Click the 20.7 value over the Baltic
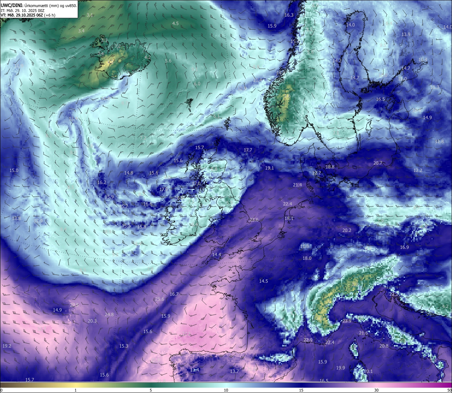This screenshot has width=452, height=393. pos(378,163)
